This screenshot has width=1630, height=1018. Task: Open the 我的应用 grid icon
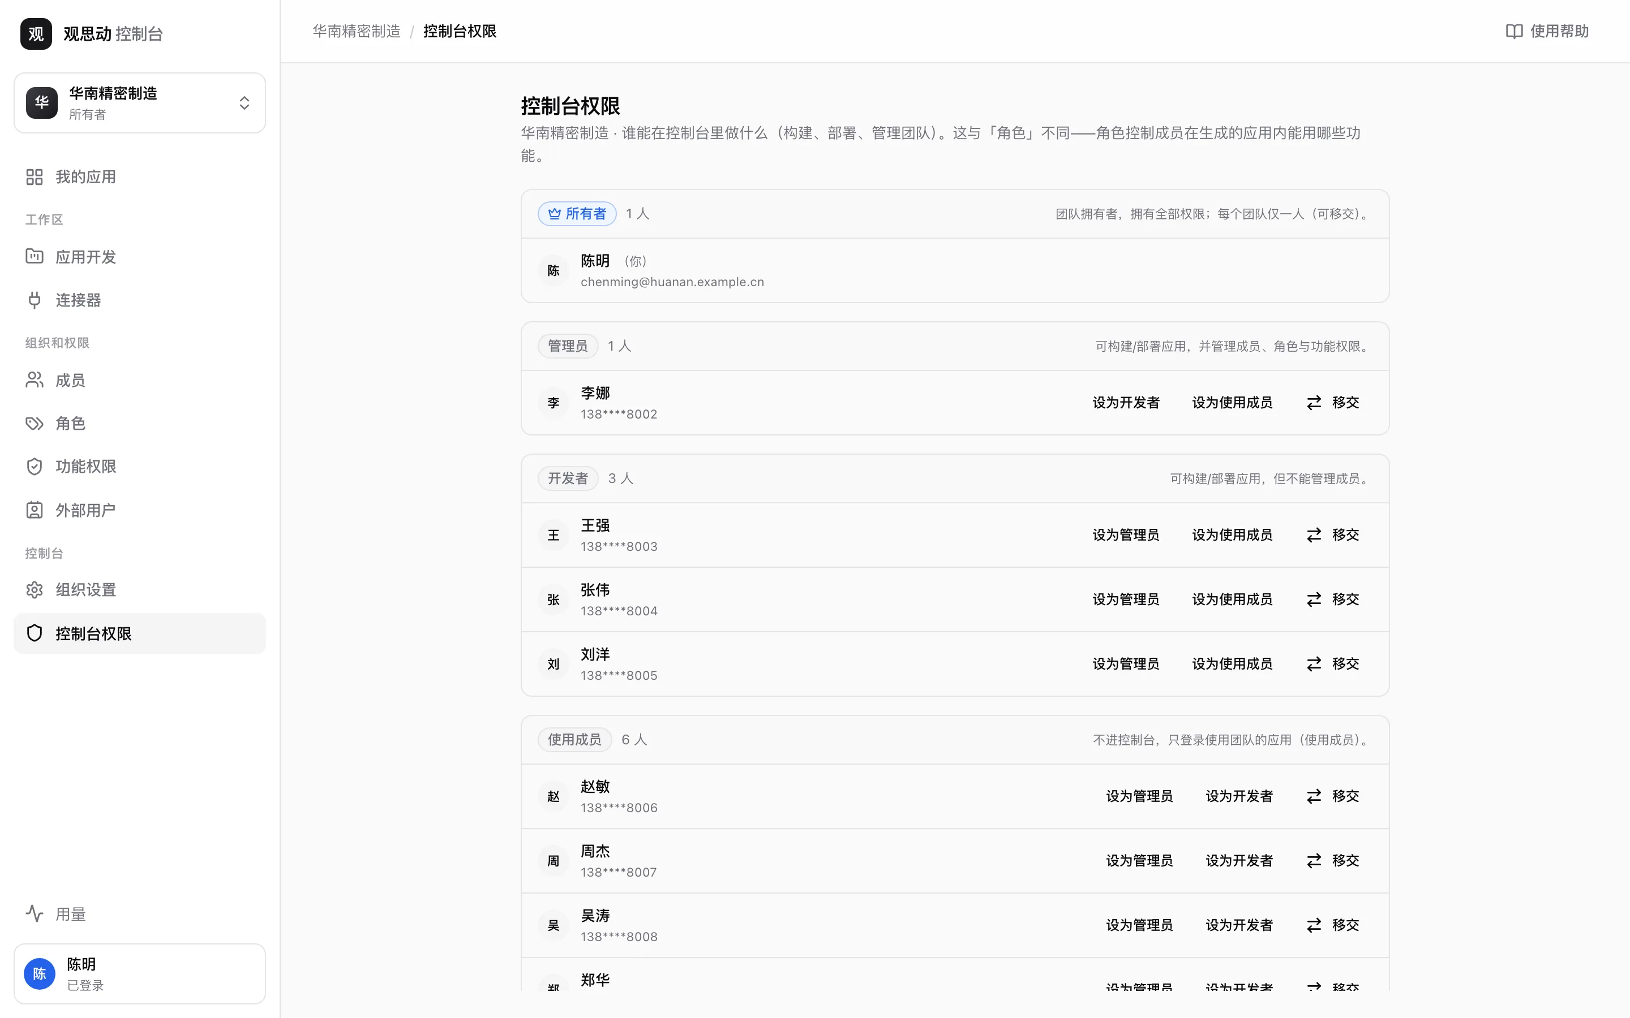(x=35, y=177)
